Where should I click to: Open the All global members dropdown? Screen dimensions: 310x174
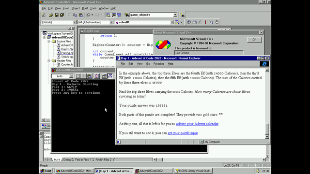[x=111, y=22]
